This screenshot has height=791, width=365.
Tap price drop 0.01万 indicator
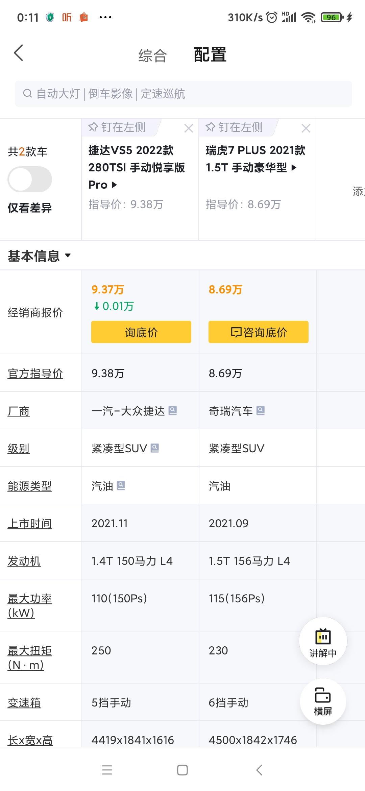[x=114, y=306]
